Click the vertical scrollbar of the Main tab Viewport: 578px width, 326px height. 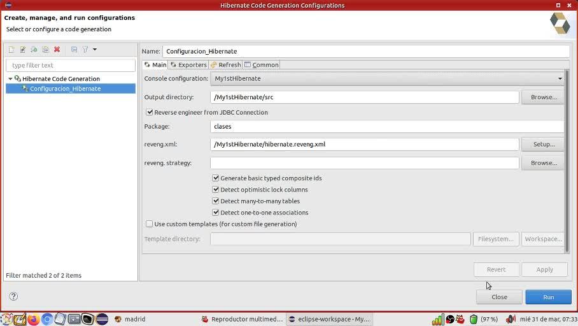(567, 161)
